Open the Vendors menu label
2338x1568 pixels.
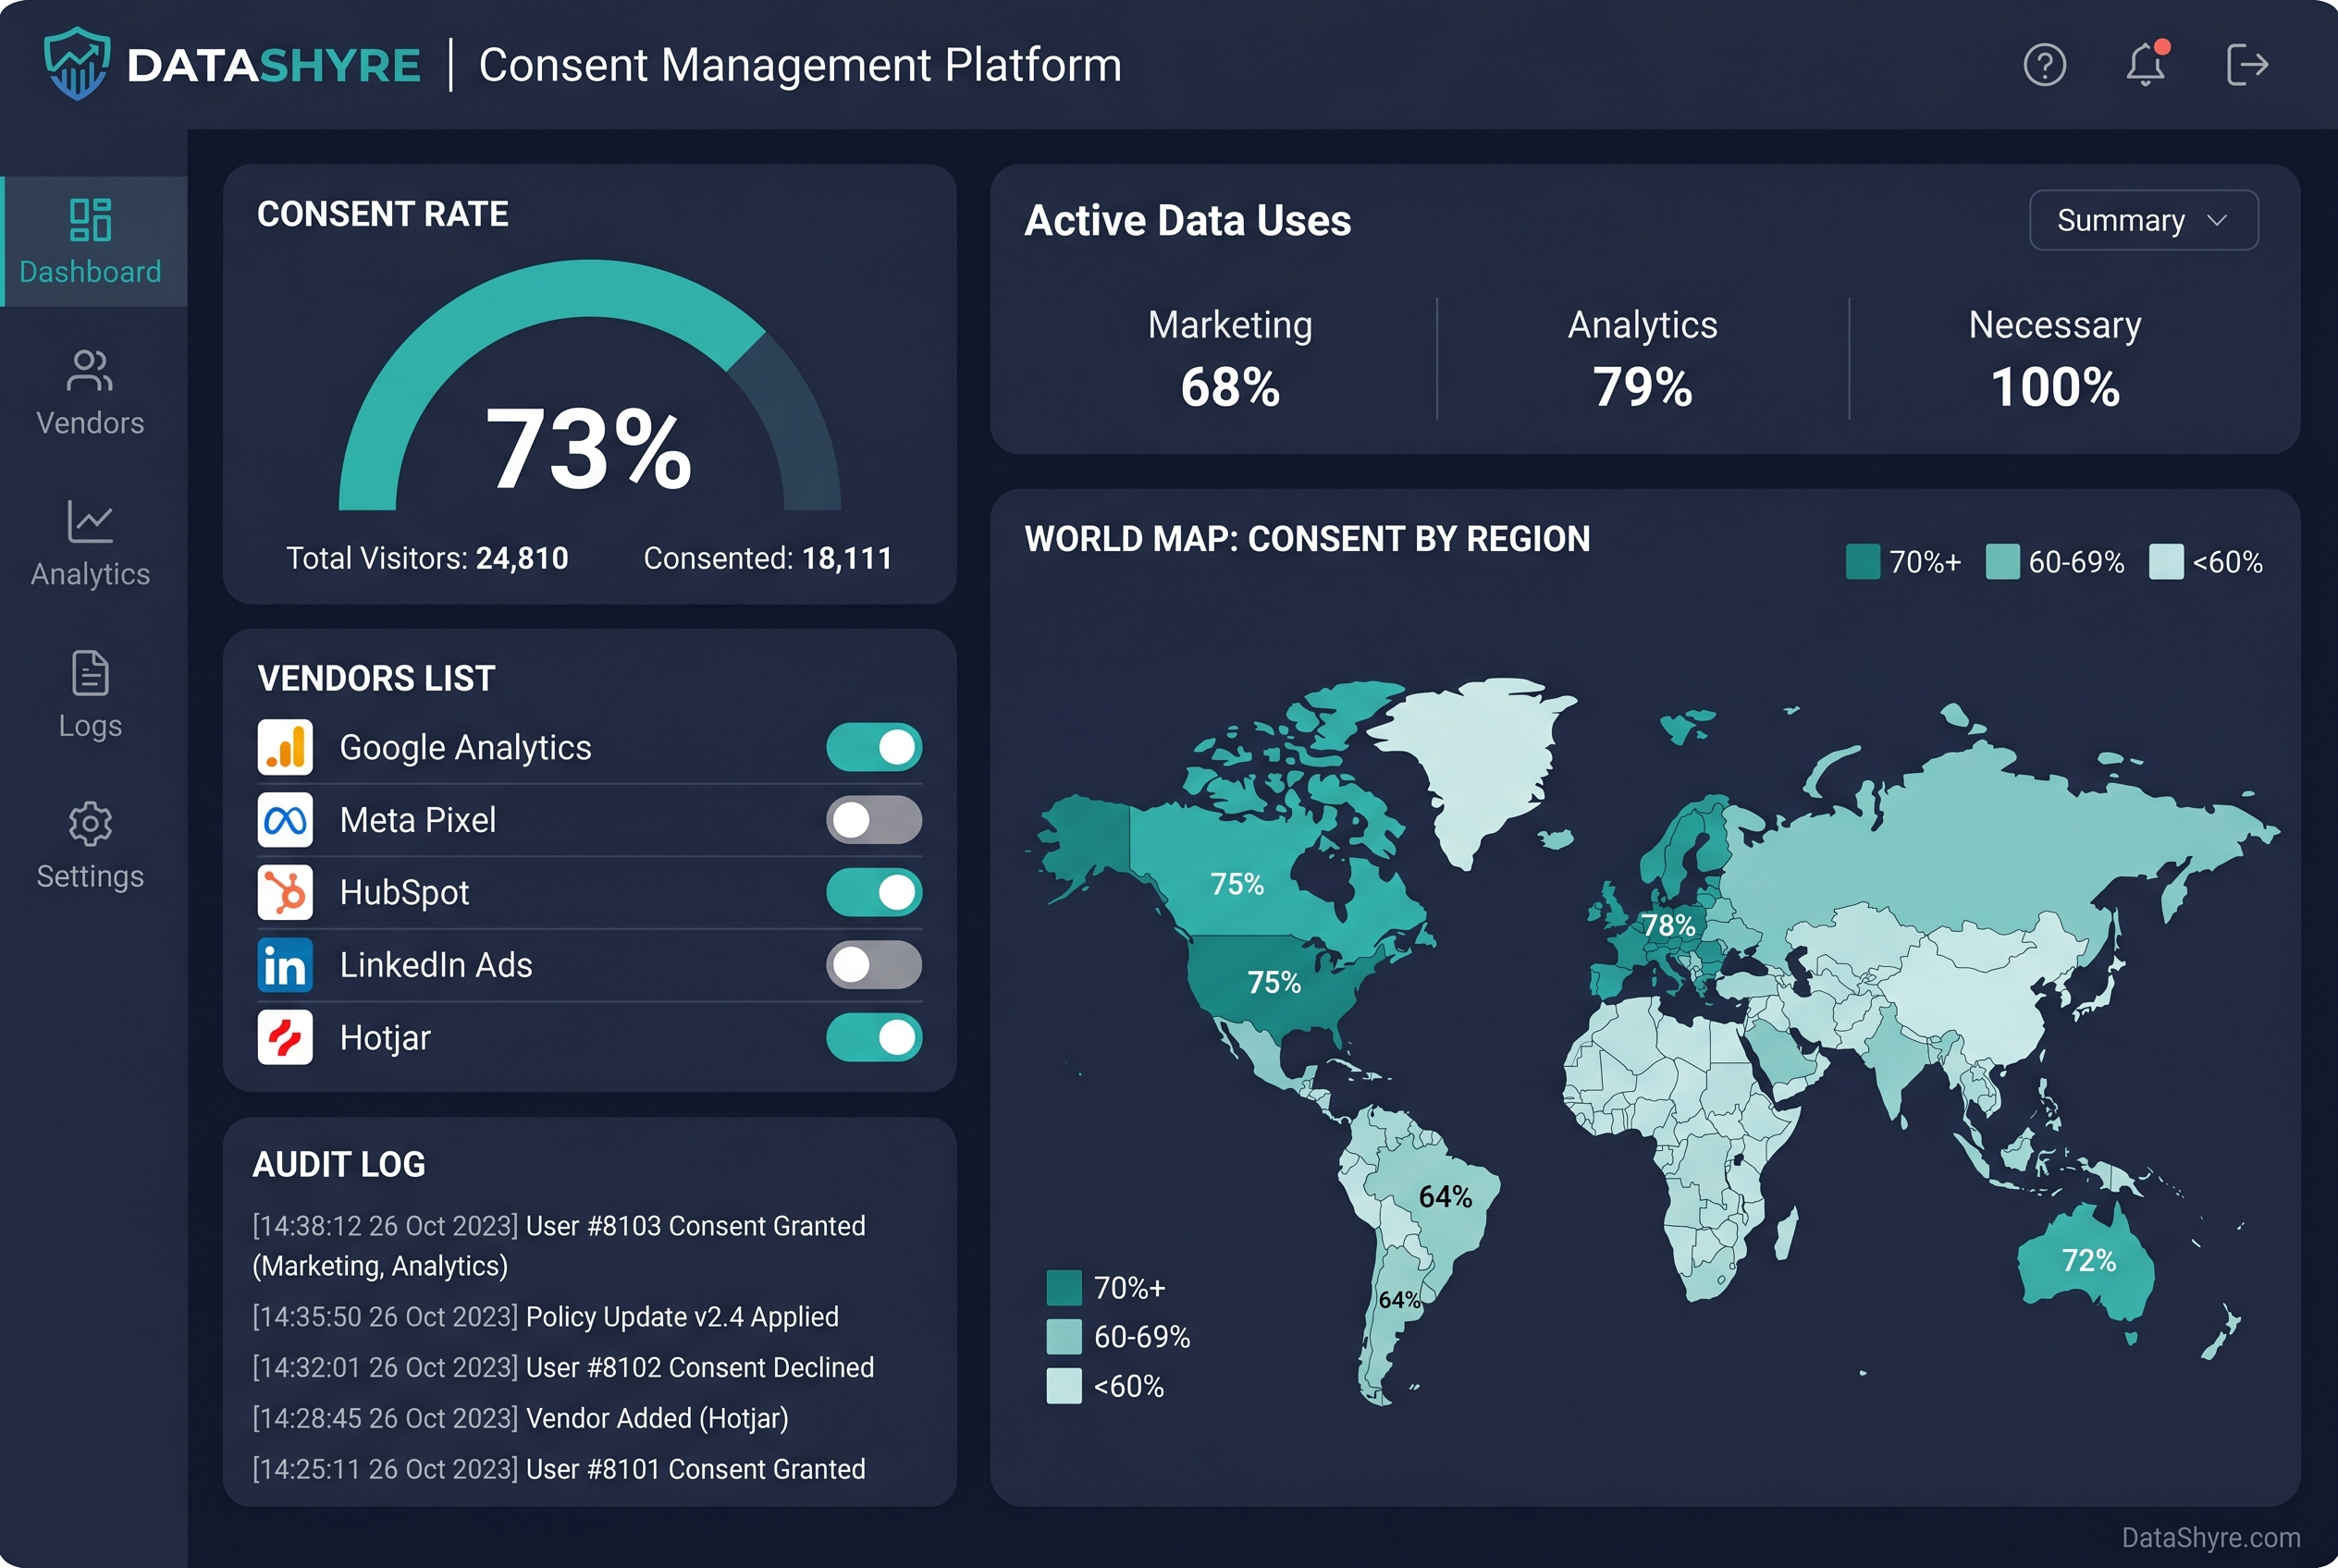point(90,423)
